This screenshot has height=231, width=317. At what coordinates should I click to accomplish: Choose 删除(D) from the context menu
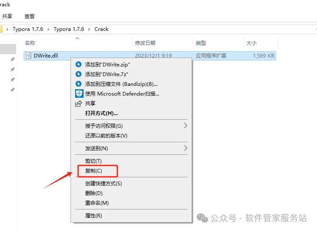click(131, 193)
